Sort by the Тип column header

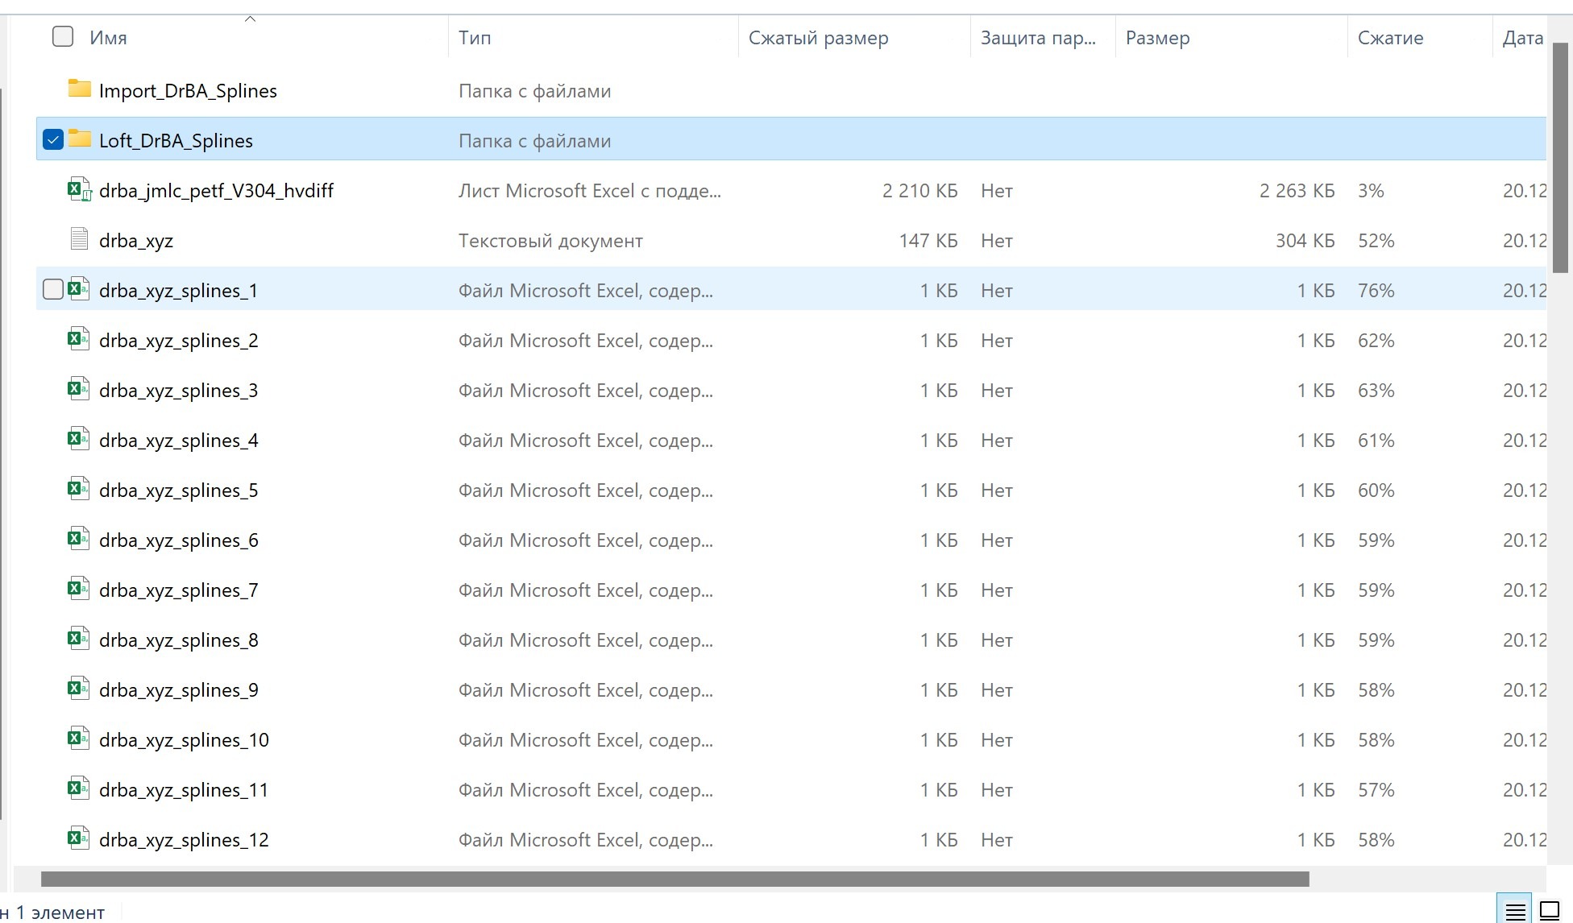[x=475, y=38]
